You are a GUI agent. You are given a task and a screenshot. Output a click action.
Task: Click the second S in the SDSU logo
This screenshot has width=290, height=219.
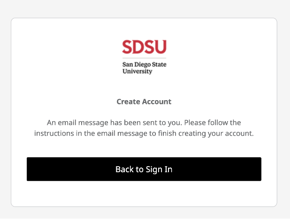[x=150, y=47]
